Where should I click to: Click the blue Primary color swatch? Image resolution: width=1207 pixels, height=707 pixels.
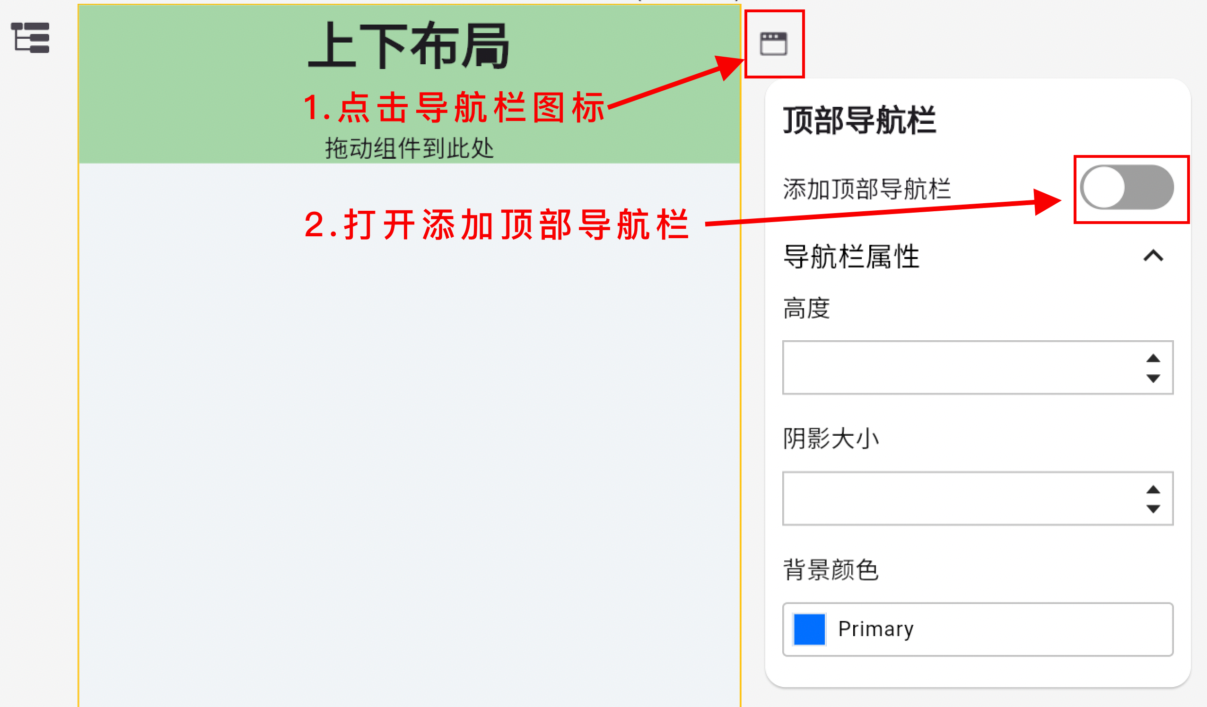809,629
